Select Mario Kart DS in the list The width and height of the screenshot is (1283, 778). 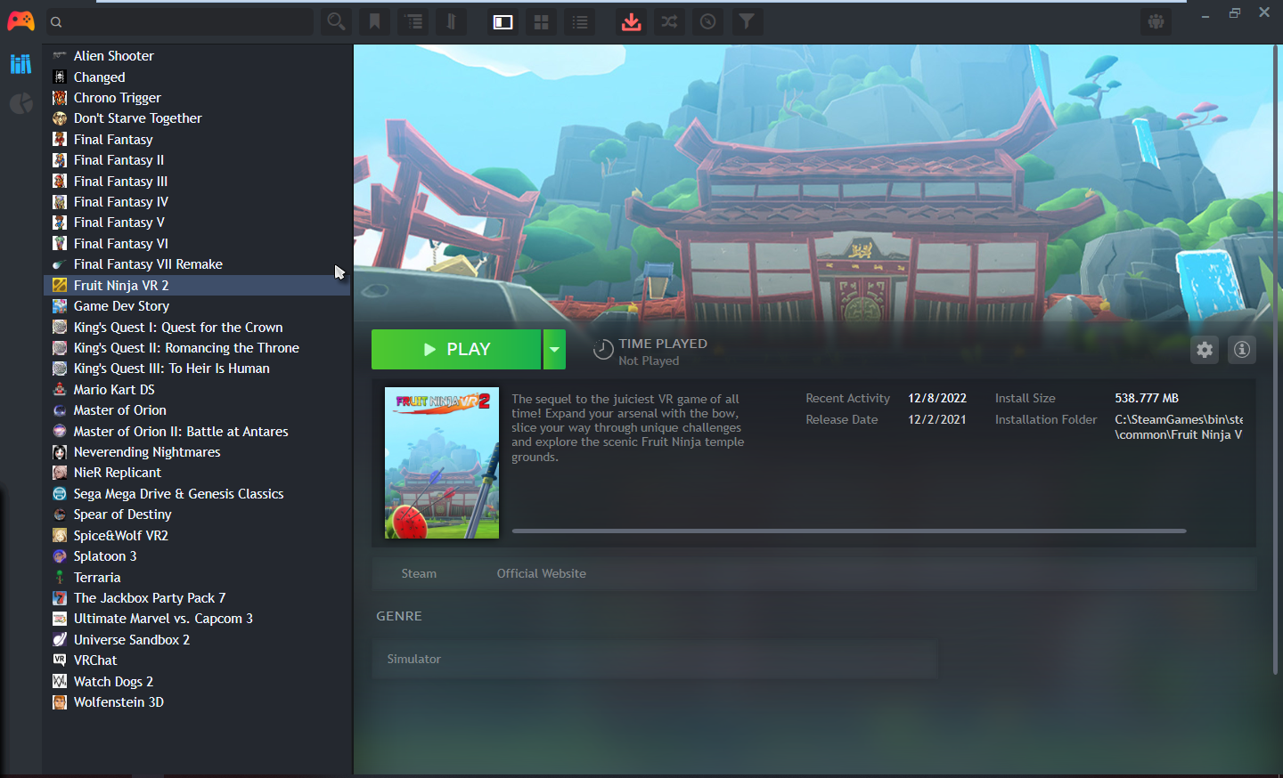click(197, 390)
